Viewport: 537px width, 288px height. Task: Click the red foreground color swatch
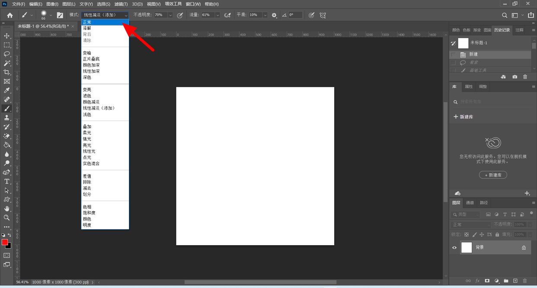coord(5,242)
